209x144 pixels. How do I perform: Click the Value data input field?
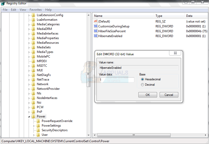click(117, 80)
